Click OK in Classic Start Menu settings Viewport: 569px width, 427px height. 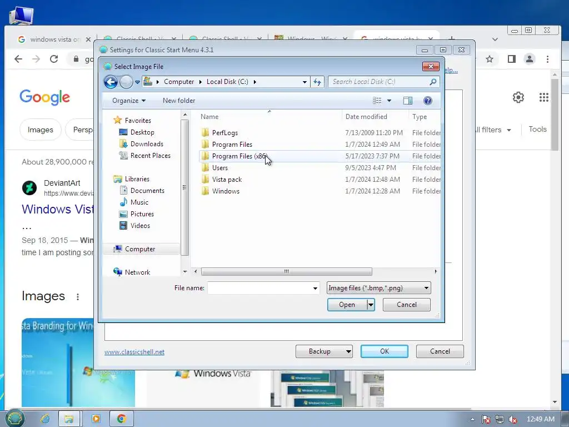pyautogui.click(x=385, y=351)
